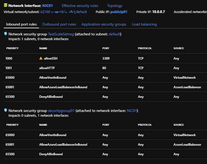Image resolution: width=207 pixels, height=164 pixels.
Task: Open the NIC01 link in the header
Action: coord(48,6)
